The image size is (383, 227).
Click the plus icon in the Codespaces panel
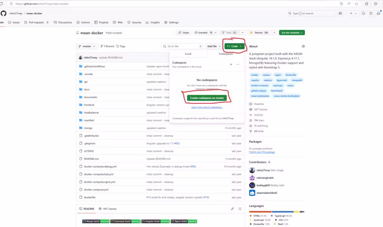[x=231, y=64]
